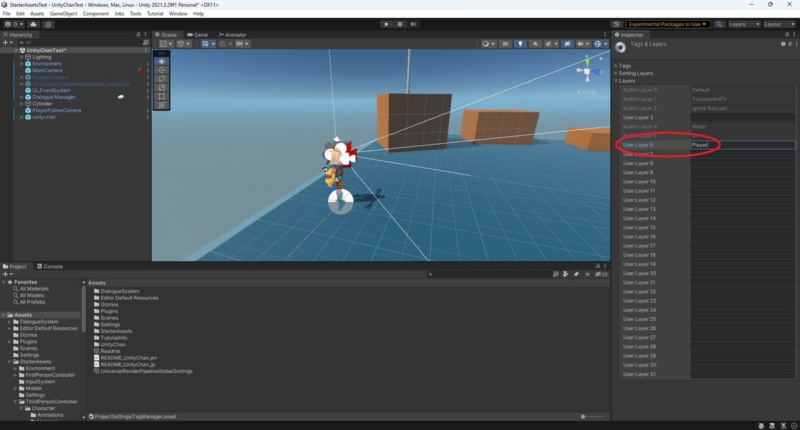Toggle hidden packages count 20
Screen dimensions: 800x430
(x=601, y=274)
